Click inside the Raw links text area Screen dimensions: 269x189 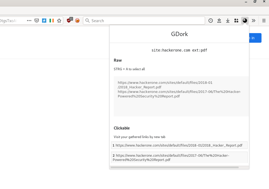[181, 96]
